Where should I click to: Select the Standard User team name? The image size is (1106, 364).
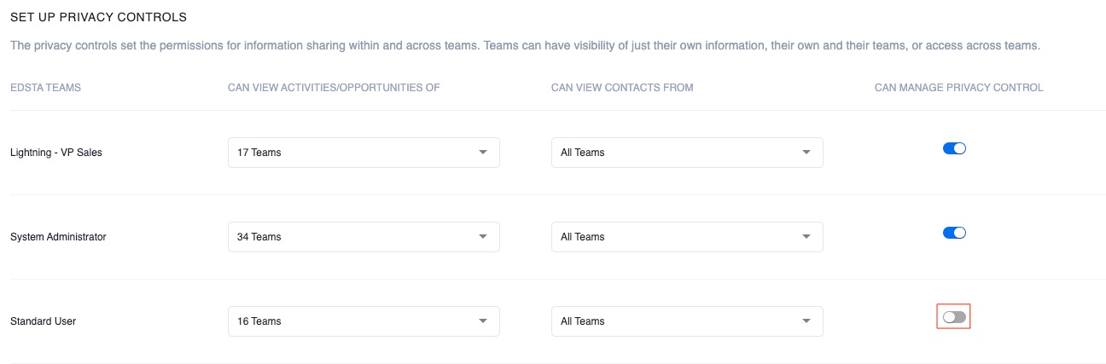tap(43, 321)
